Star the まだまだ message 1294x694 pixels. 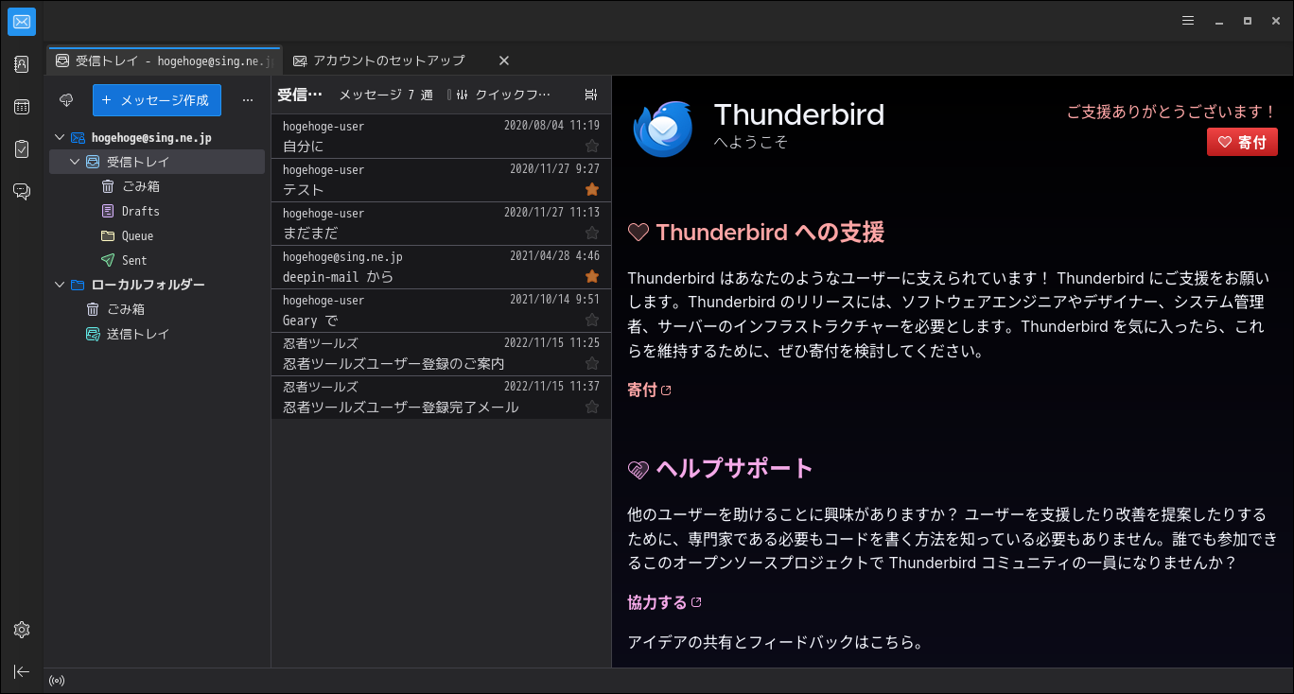coord(592,233)
